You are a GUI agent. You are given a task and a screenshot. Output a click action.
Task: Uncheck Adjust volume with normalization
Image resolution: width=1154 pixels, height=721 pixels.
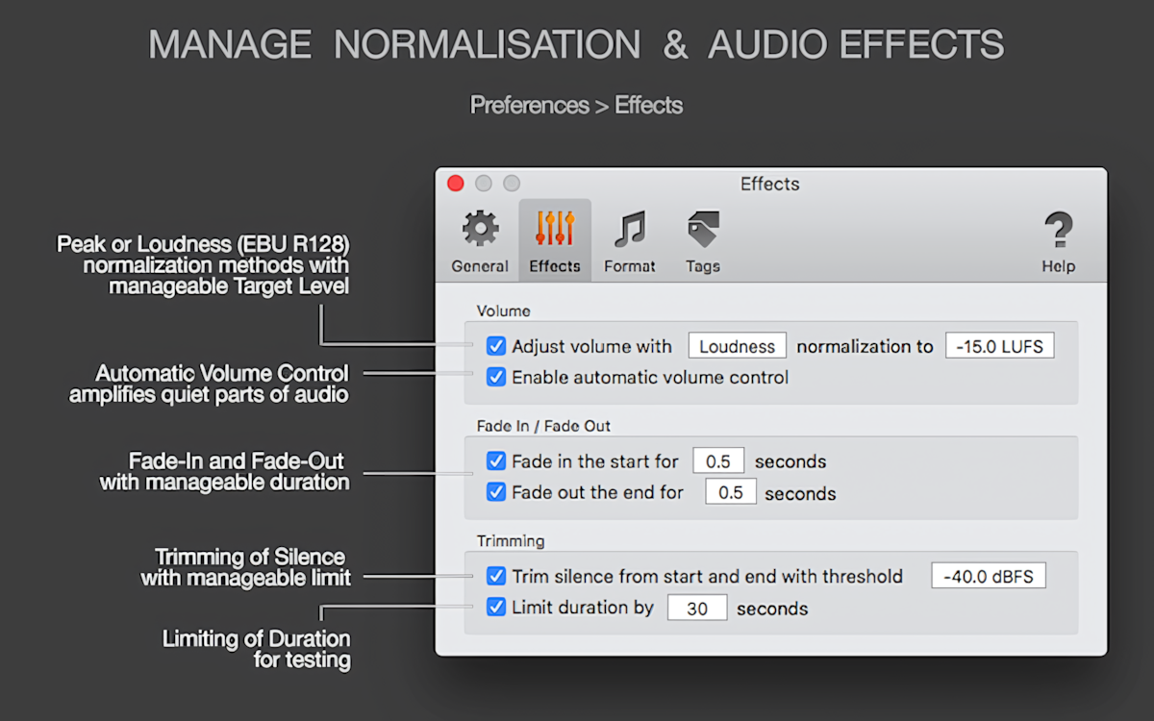(x=496, y=345)
